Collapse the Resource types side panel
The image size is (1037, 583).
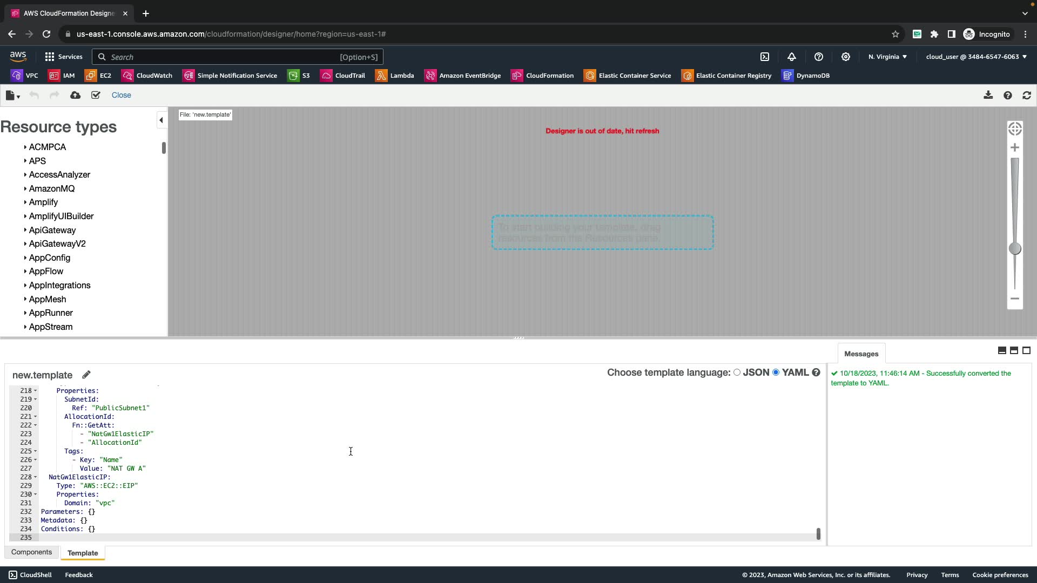click(x=161, y=120)
